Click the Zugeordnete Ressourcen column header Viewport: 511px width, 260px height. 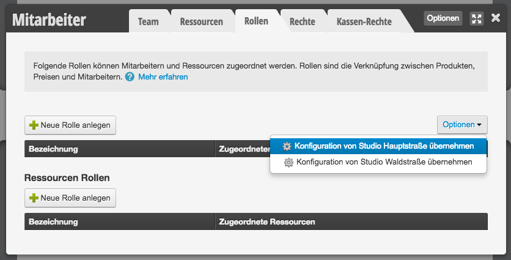click(267, 222)
